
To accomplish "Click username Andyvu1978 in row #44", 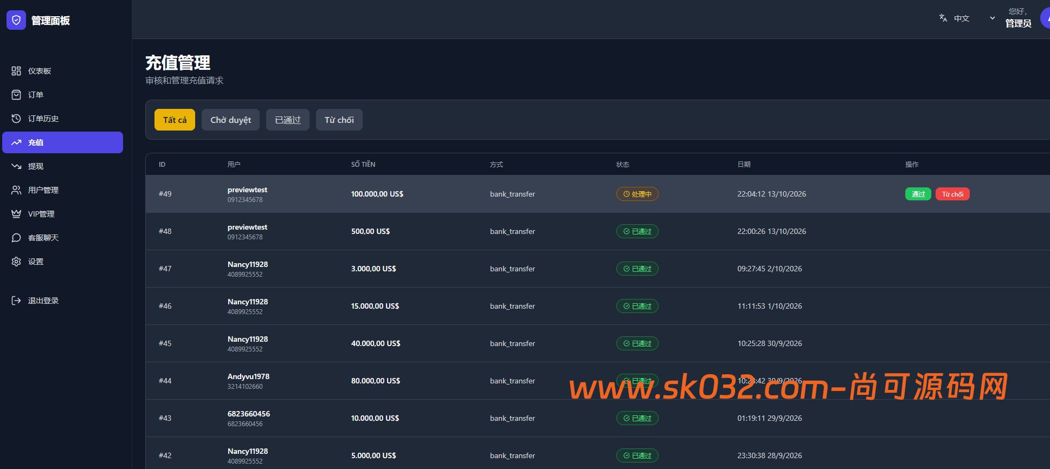I will [x=248, y=376].
